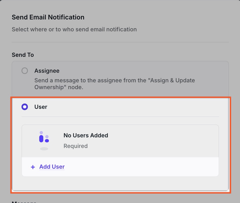Click the divider line below the subtitle
240x203 pixels.
coord(120,42)
